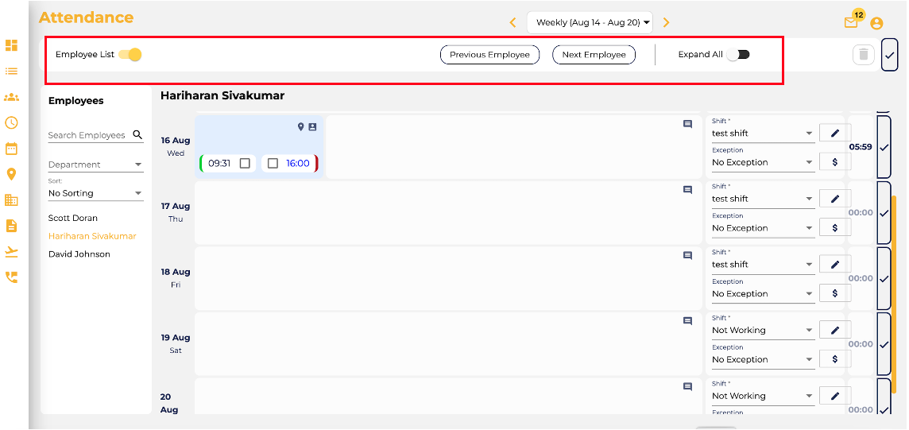Click the Search Employees input field
Viewport: 909px width, 430px height.
(87, 135)
